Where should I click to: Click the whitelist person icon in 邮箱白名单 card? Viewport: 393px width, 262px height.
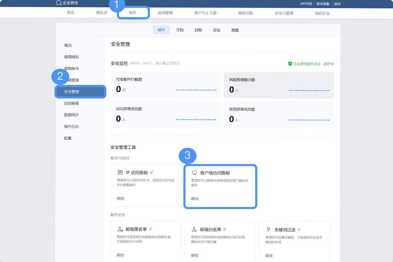coord(194,229)
